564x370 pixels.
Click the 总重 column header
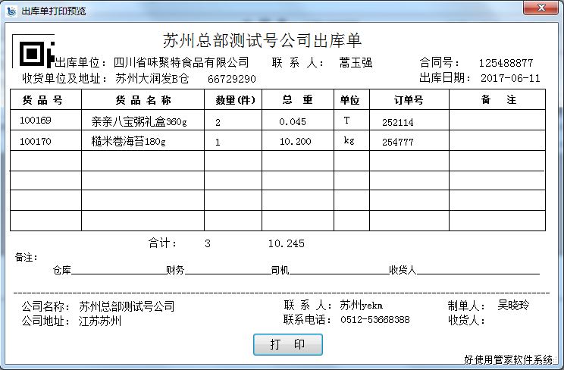point(297,100)
